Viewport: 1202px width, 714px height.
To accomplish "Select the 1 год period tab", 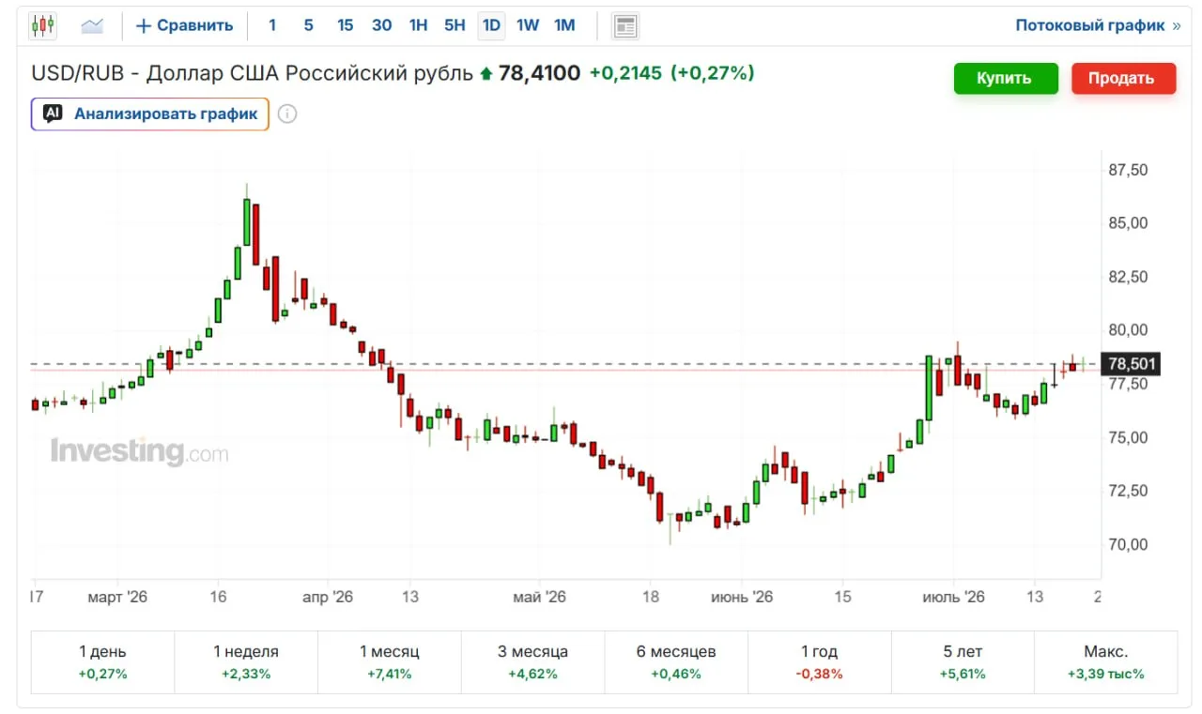I will click(x=821, y=661).
